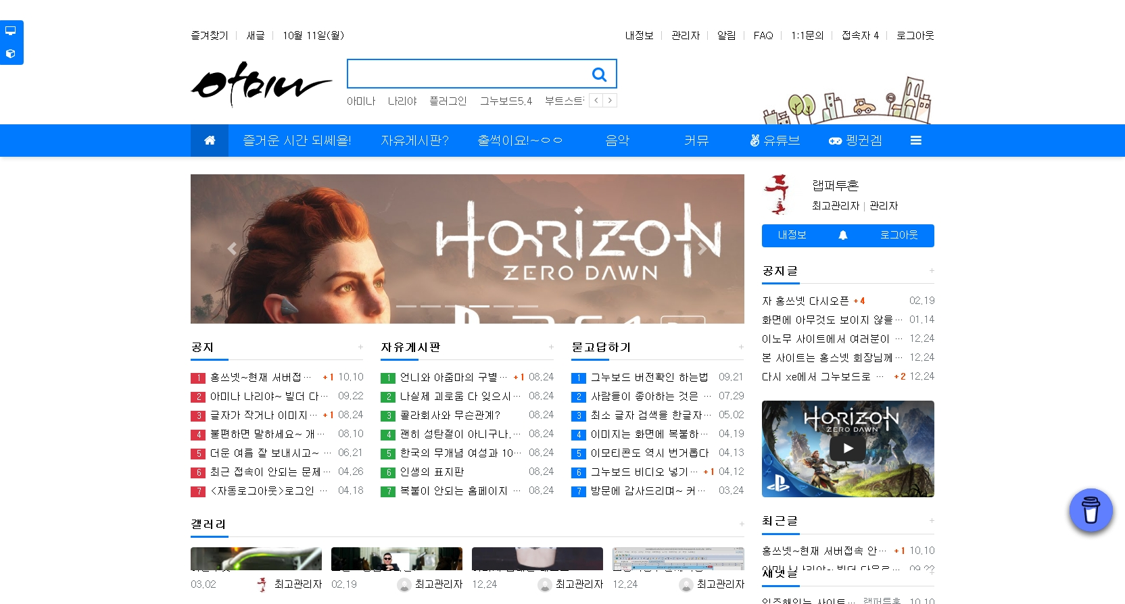Viewport: 1125px width, 604px height.
Task: Click the 랩퍼투혼 username in sidebar
Action: click(x=835, y=185)
